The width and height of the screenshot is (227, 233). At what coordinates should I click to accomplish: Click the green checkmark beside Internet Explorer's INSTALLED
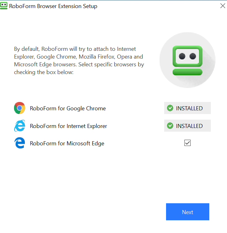point(170,126)
